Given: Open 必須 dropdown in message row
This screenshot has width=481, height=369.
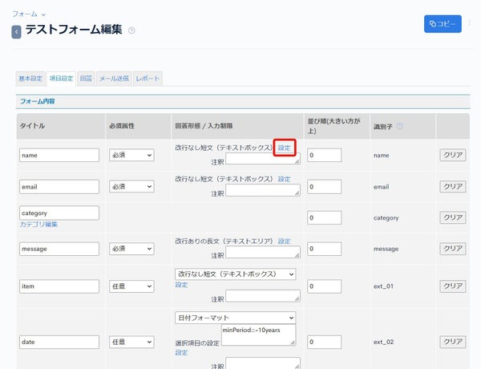Looking at the screenshot, I should (131, 249).
